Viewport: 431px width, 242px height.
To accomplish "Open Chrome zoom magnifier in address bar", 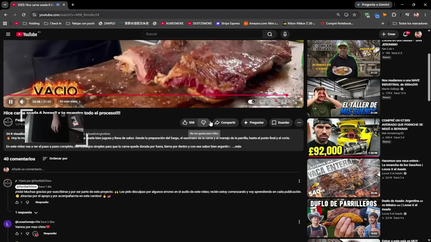I will click(x=338, y=15).
